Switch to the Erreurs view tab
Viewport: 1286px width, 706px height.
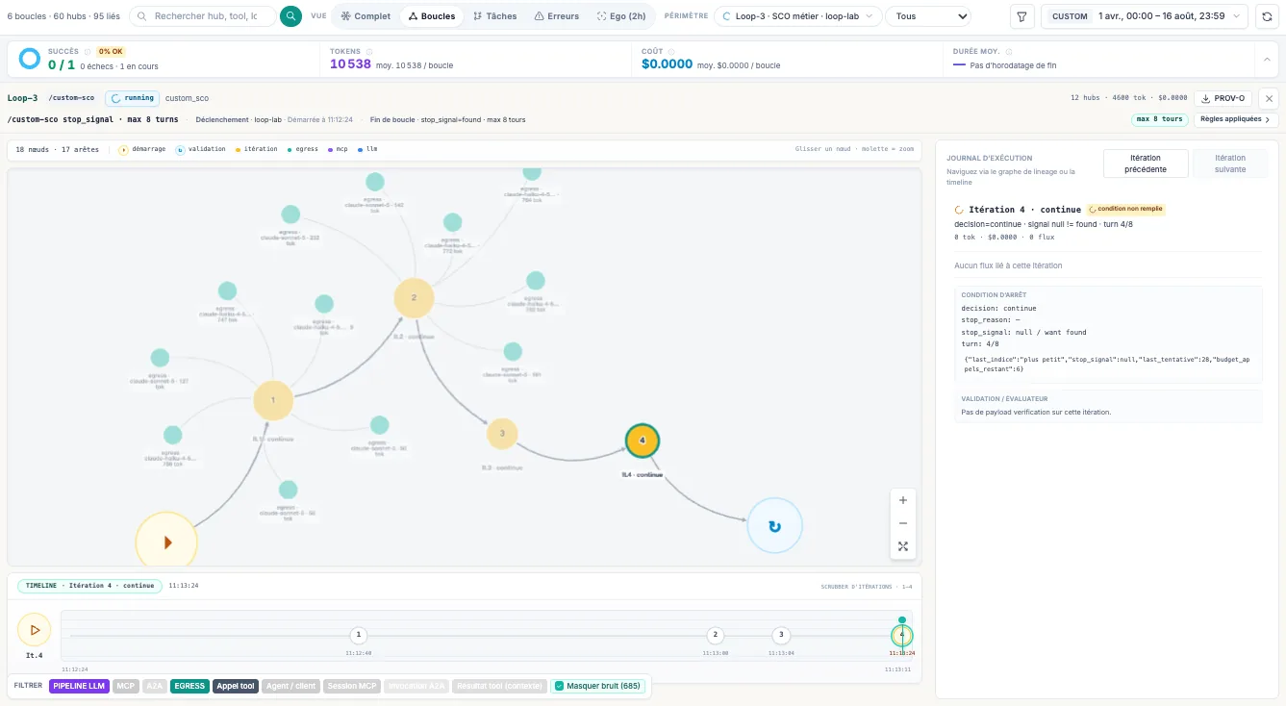[x=556, y=16]
